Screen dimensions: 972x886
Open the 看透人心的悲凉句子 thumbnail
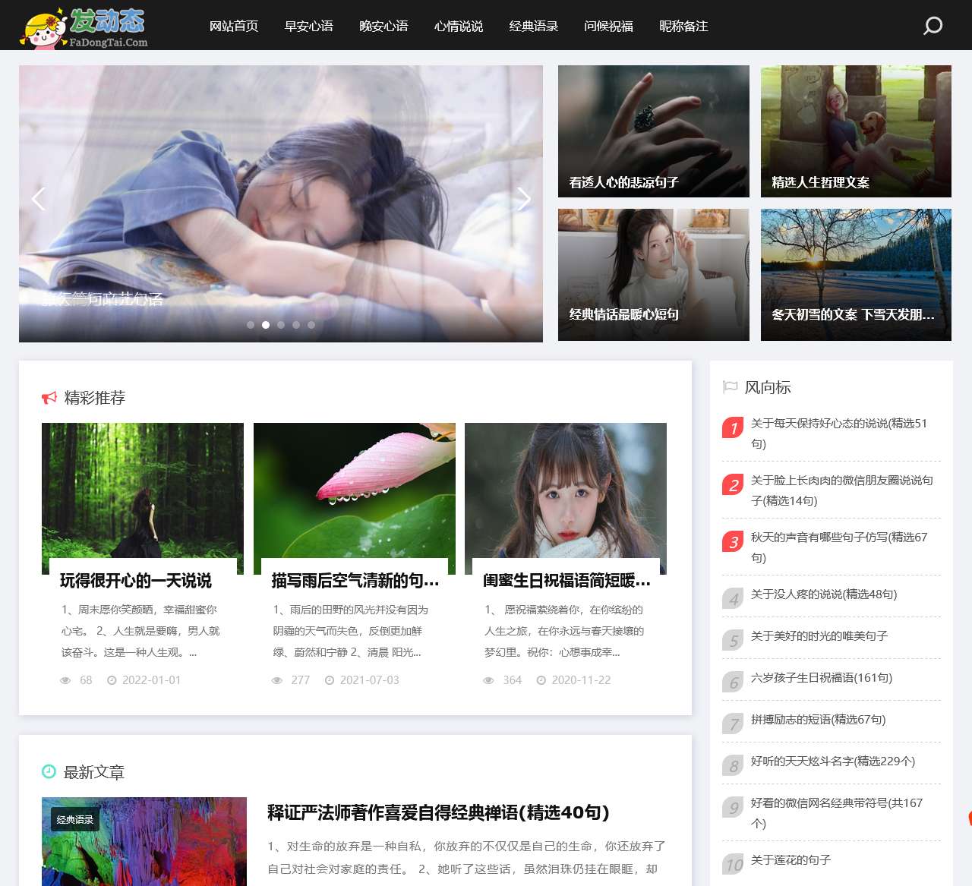pos(653,131)
